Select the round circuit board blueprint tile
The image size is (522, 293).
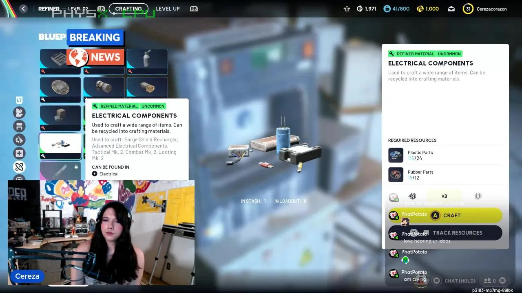[60, 90]
